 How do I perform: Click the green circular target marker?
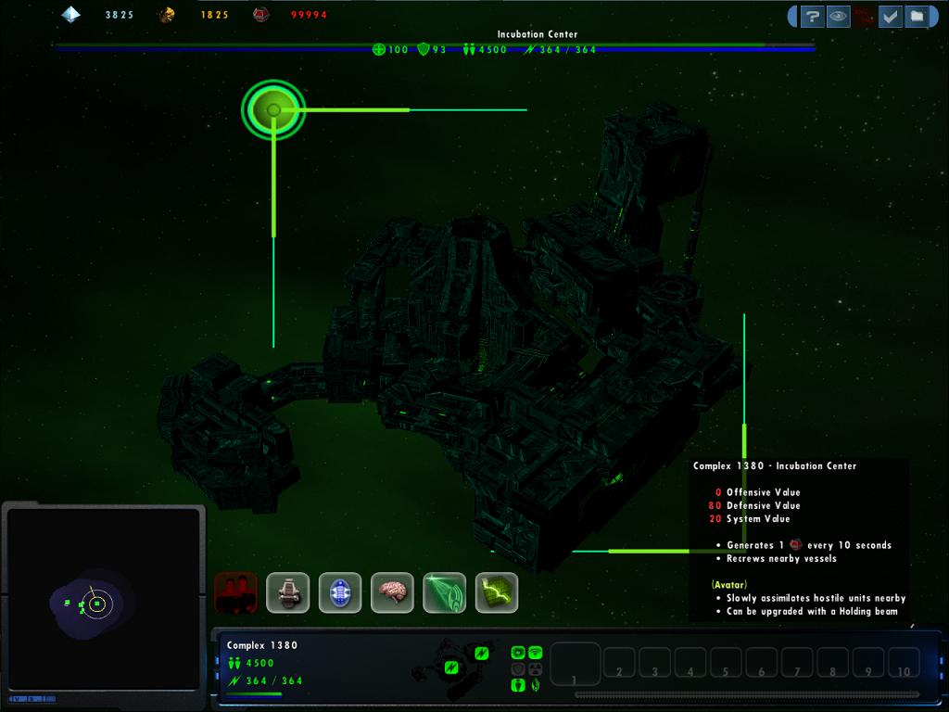click(273, 110)
